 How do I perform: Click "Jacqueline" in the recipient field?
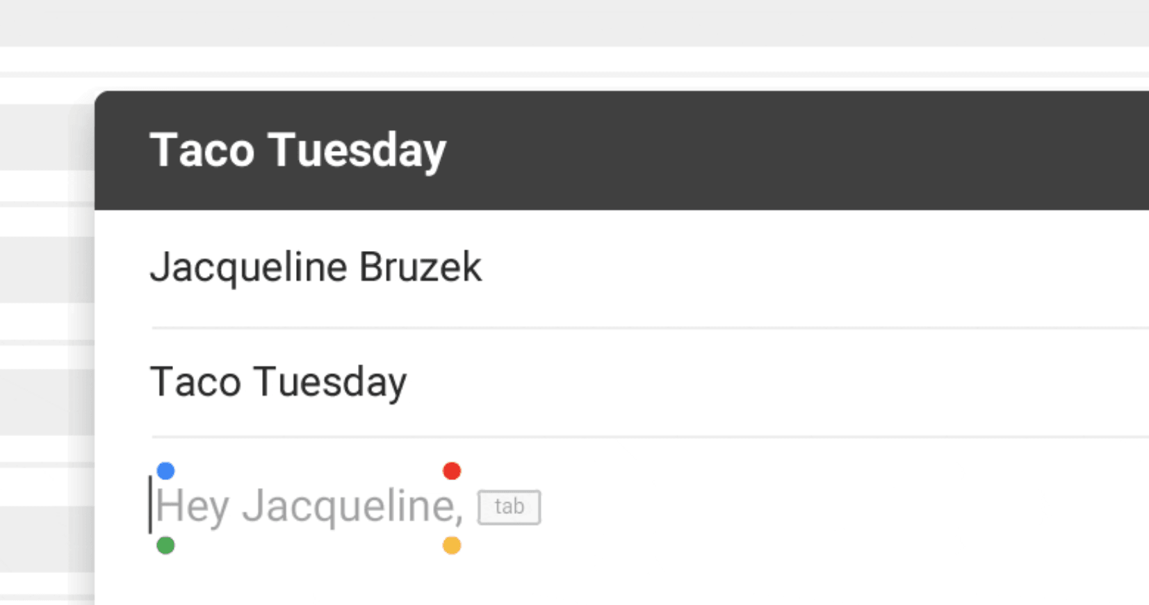click(248, 267)
